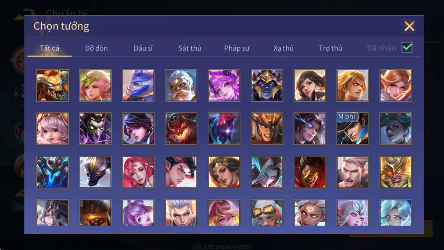Open the 'Đấu sĩ' tab
The image size is (444, 250).
143,48
